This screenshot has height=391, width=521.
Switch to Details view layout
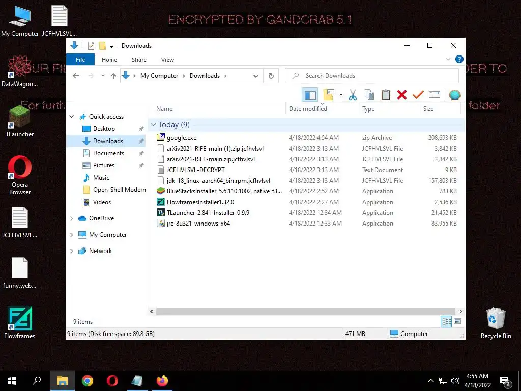[446, 321]
